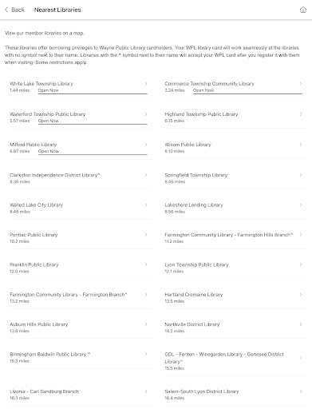The width and height of the screenshot is (312, 409).
Task: Select Waterford Township Public Library
Action: click(81, 117)
